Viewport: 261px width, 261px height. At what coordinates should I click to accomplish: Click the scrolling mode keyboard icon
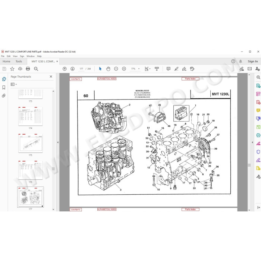(157, 69)
